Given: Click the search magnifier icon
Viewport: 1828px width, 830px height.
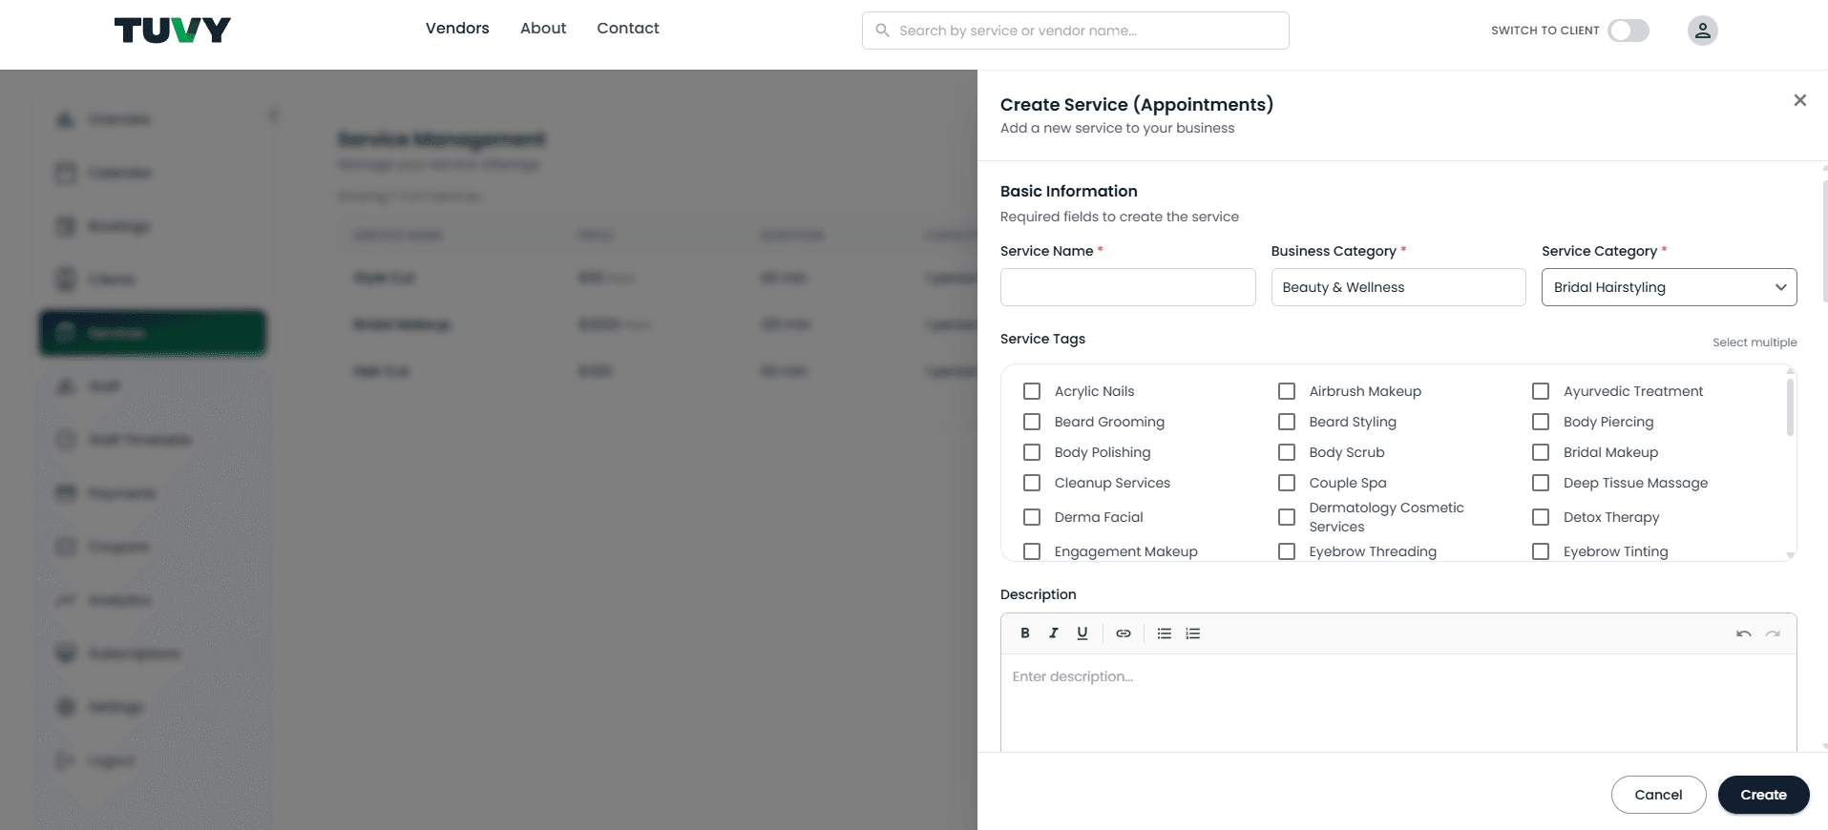Looking at the screenshot, I should pyautogui.click(x=883, y=31).
